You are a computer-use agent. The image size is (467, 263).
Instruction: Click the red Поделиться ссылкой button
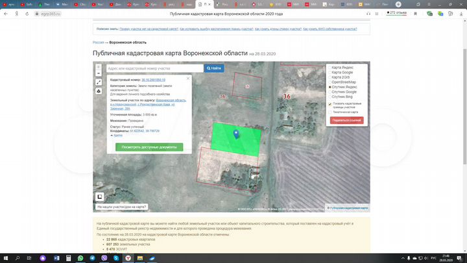[347, 121]
